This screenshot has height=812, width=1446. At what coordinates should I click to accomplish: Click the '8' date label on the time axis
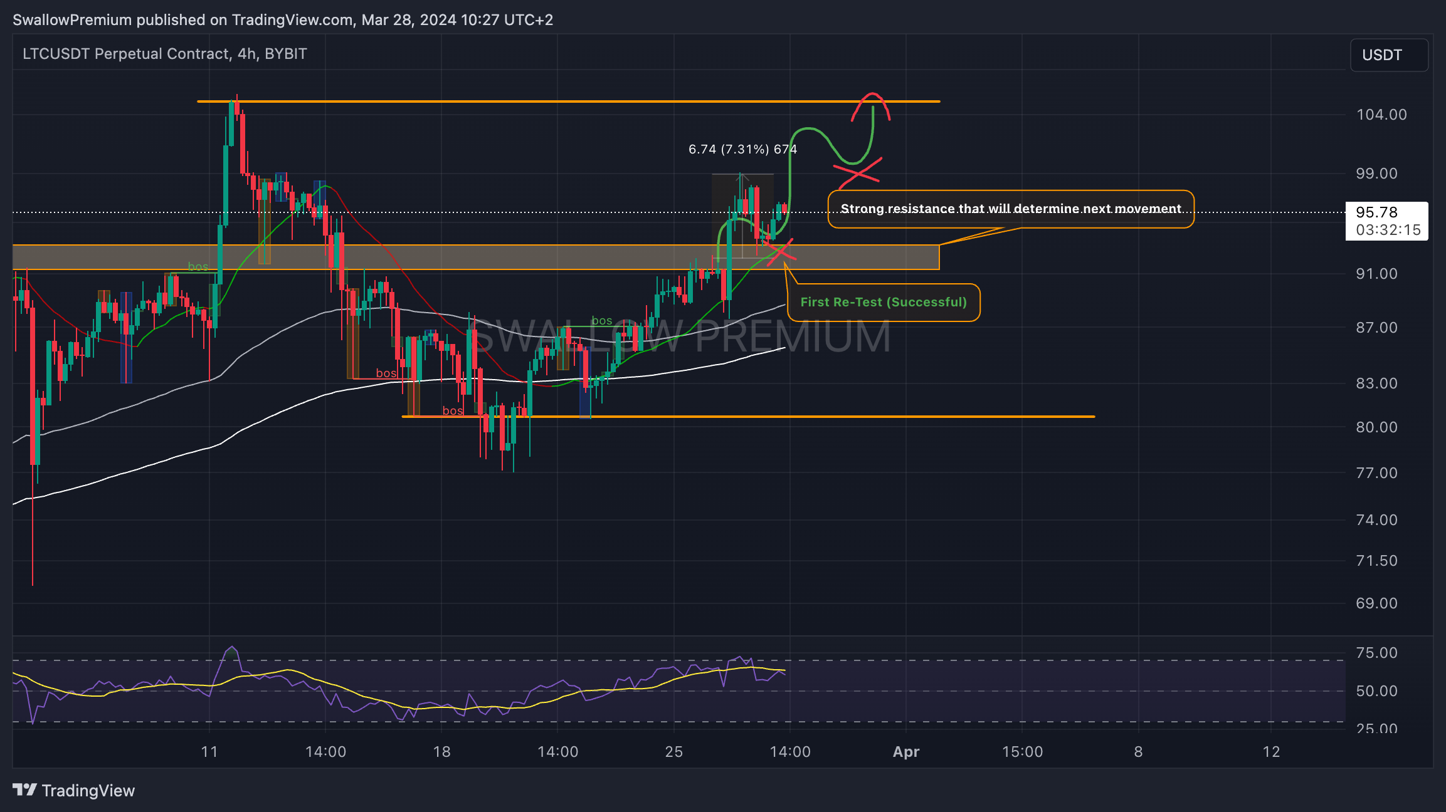pos(1139,752)
